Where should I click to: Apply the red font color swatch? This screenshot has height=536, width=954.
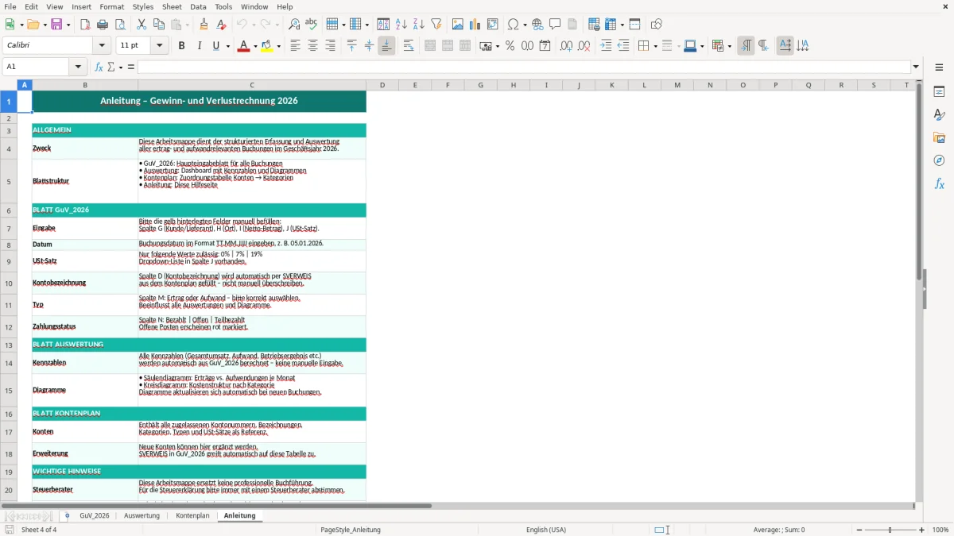pos(243,46)
